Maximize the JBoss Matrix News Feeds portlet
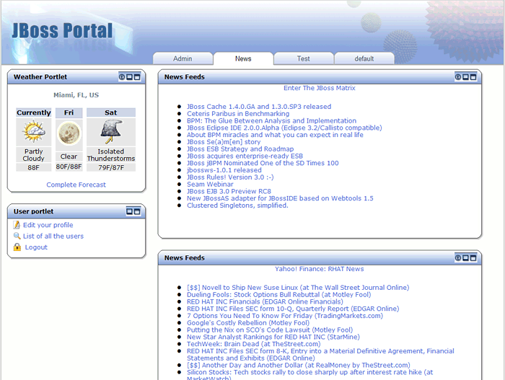 point(473,77)
